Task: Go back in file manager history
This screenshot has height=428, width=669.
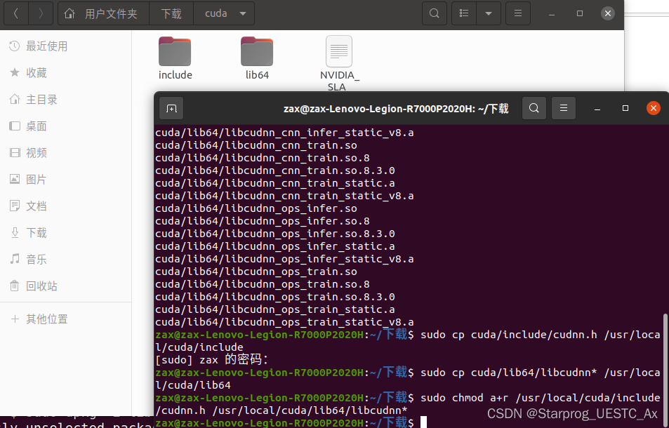Action: [x=15, y=13]
